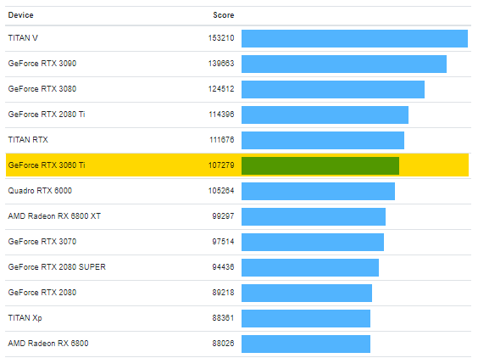This screenshot has height=358, width=478.
Task: Click the score value 88026
Action: tap(223, 344)
